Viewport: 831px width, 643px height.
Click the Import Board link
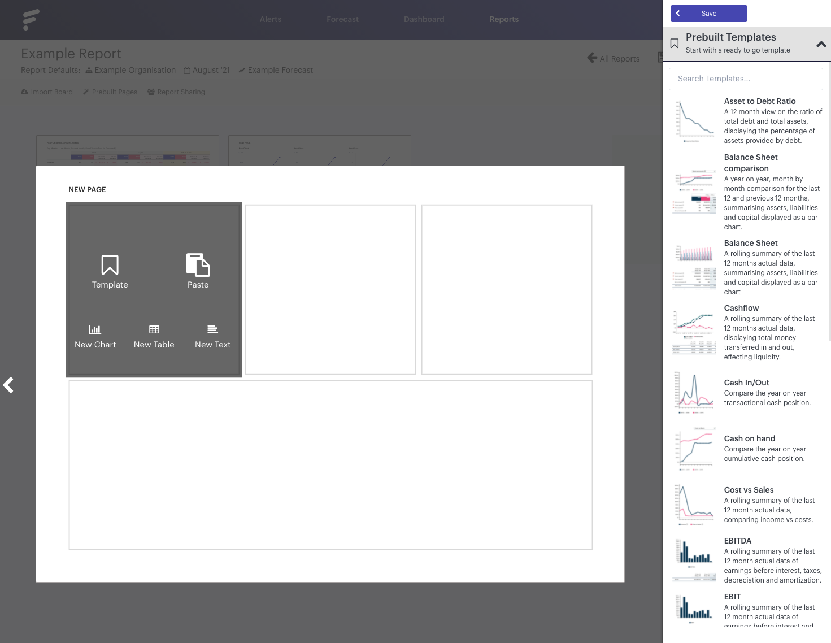pos(47,92)
